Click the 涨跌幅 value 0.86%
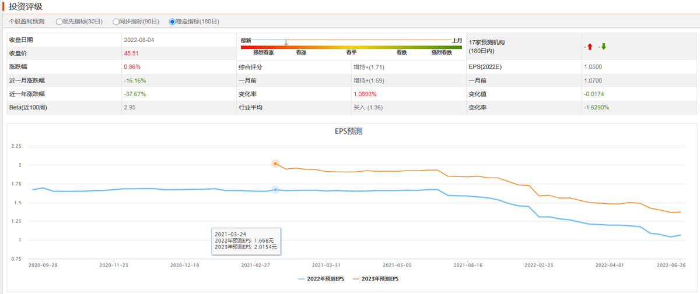This screenshot has width=700, height=294. click(132, 67)
